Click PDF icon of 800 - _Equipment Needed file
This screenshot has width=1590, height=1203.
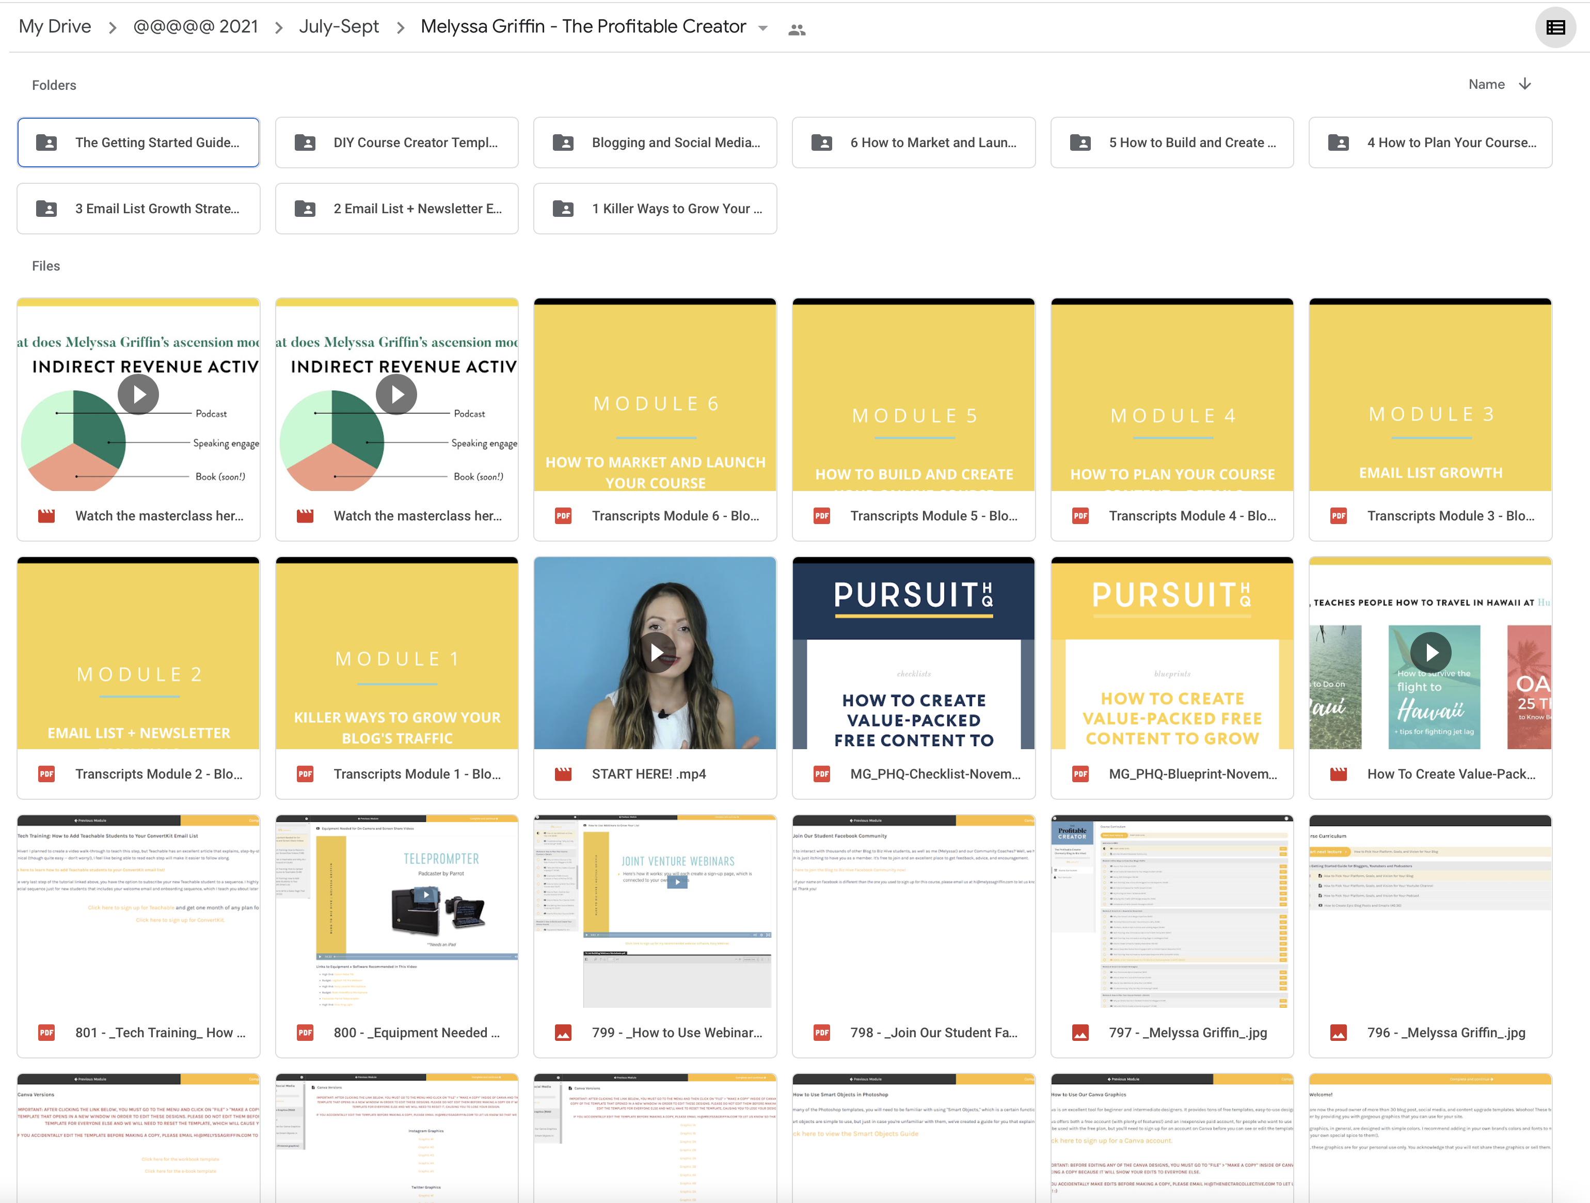point(305,1033)
